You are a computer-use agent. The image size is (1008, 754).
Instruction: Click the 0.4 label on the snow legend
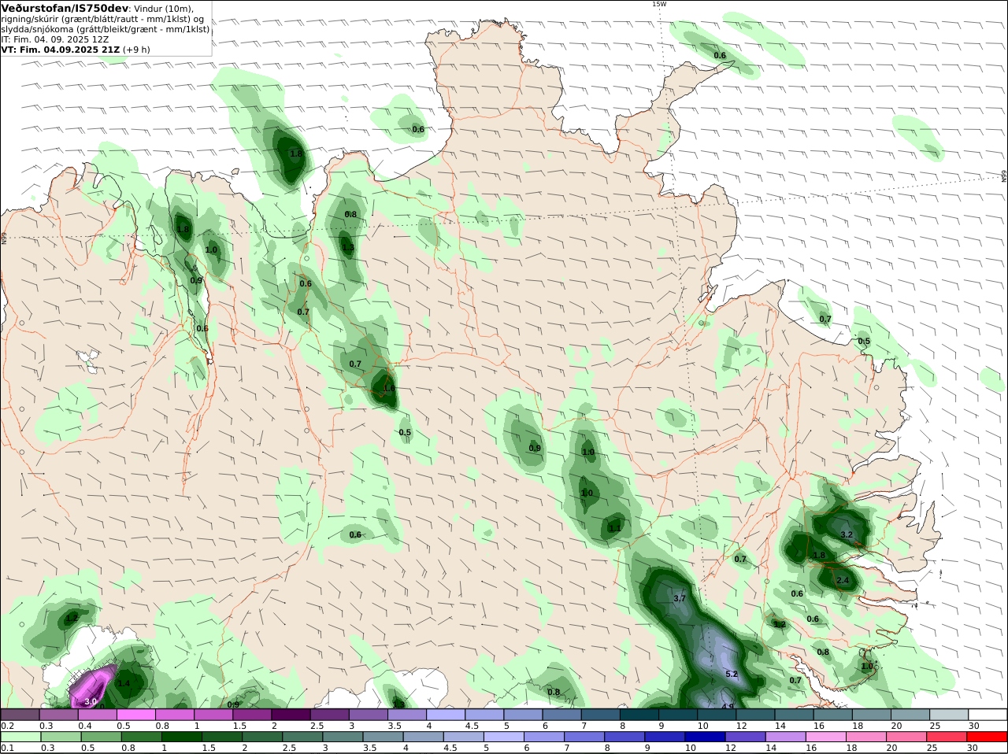[85, 726]
